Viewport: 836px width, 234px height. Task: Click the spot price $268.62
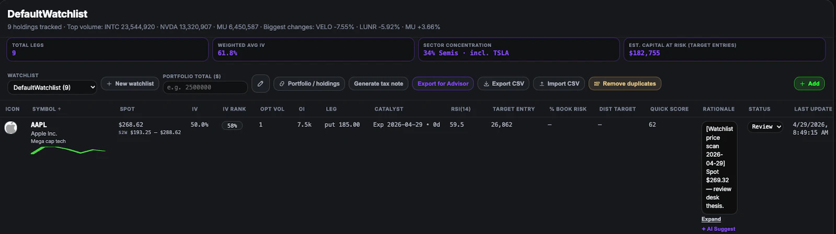(x=131, y=125)
